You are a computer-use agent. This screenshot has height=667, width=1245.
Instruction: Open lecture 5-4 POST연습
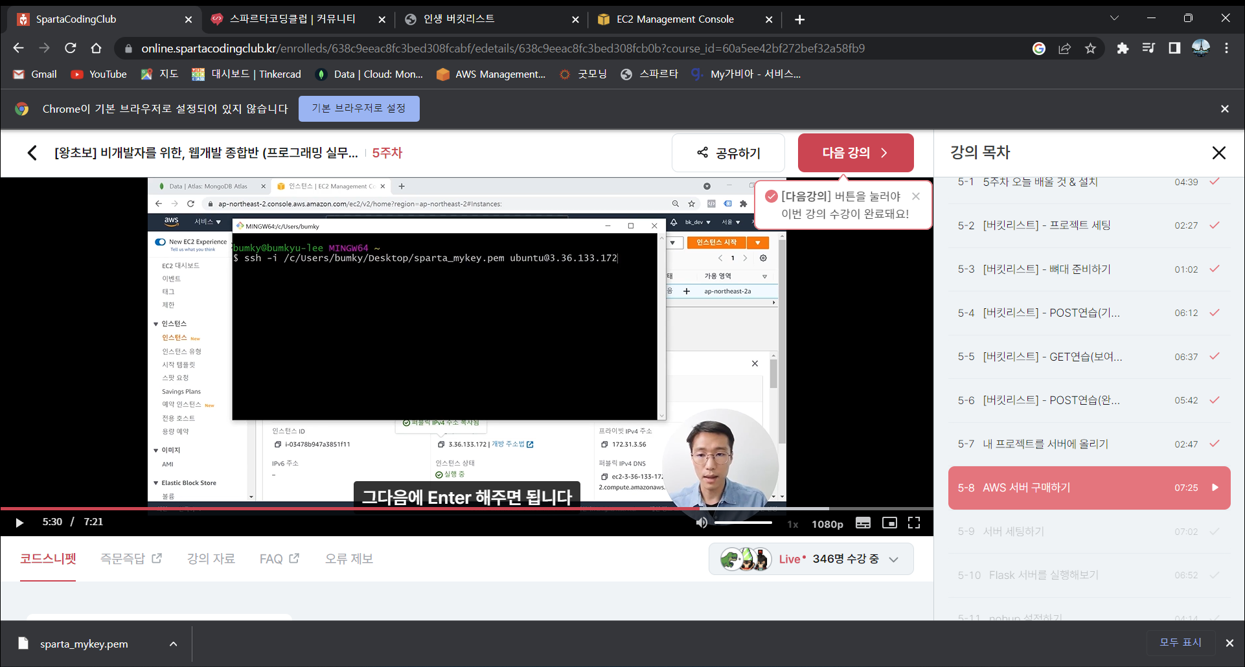1088,313
